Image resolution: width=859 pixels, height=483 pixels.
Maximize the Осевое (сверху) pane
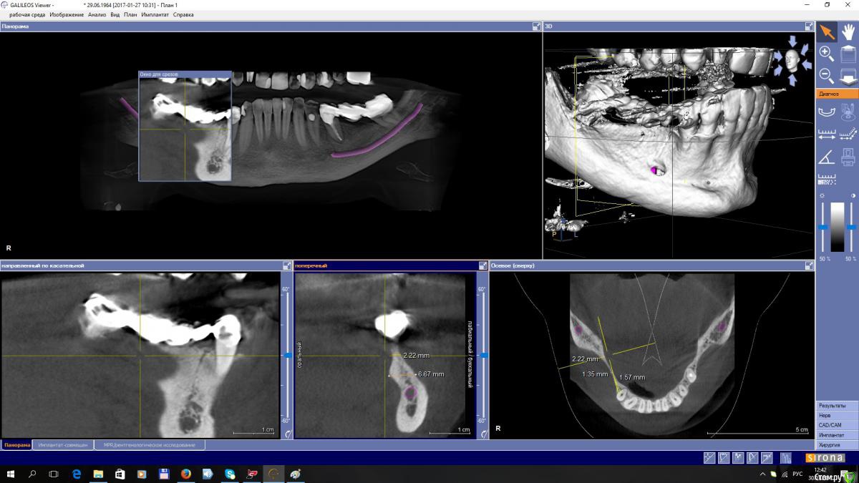[810, 265]
